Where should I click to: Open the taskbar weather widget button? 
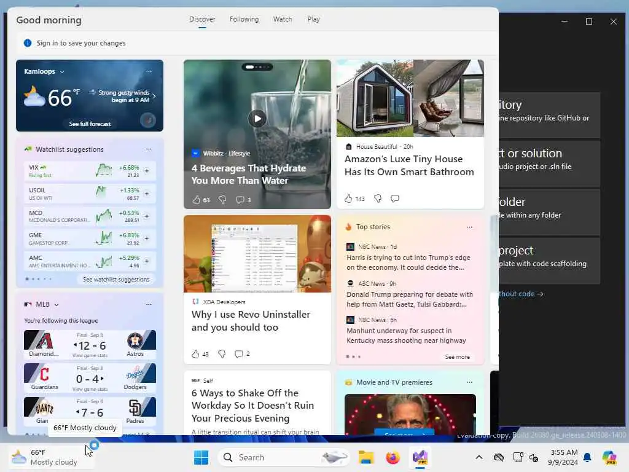(50, 457)
